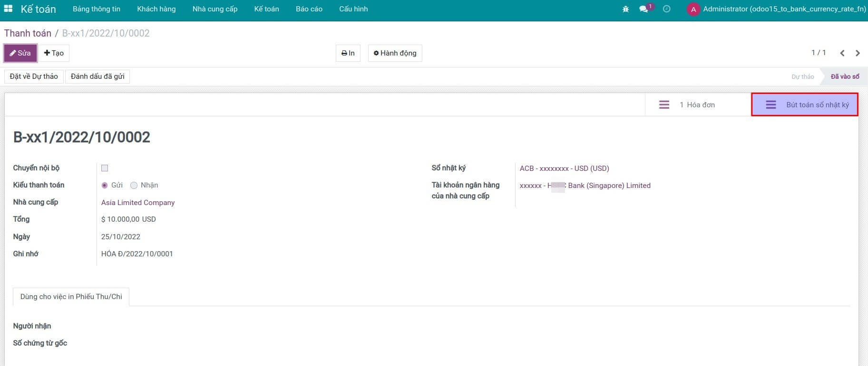Open the Hành động dropdown
Viewport: 868px width, 366px height.
pyautogui.click(x=395, y=53)
